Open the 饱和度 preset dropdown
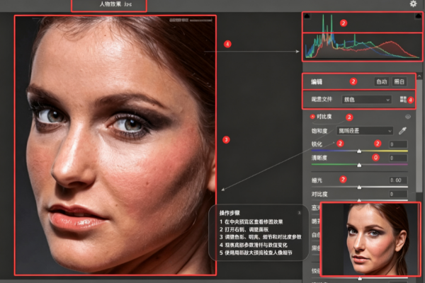 365,131
